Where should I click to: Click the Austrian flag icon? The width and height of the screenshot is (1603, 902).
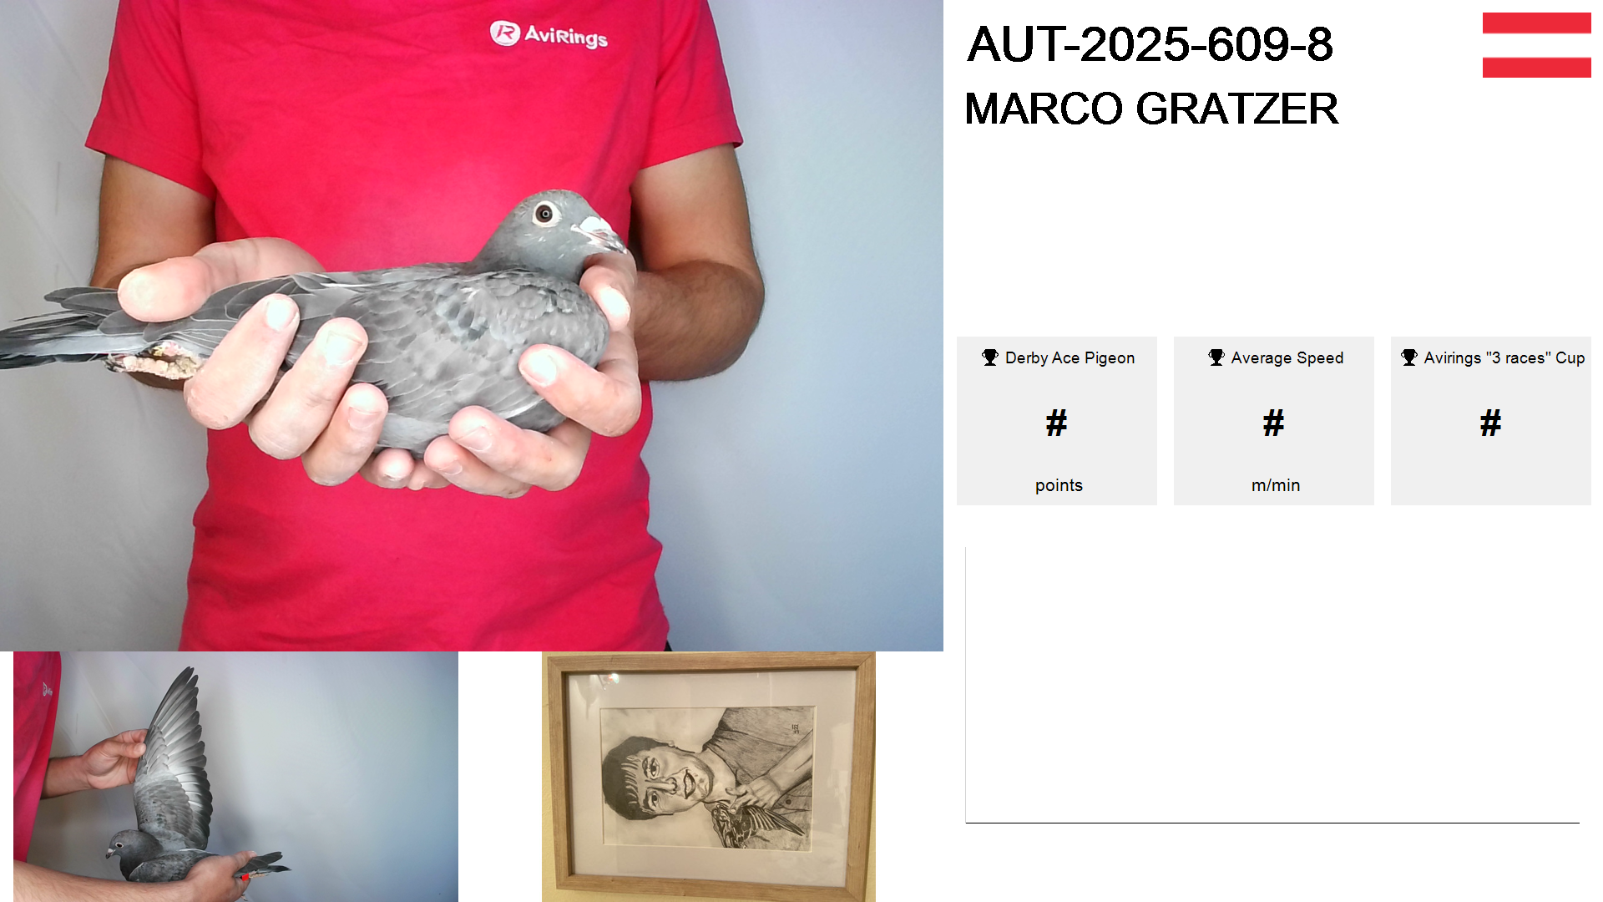(x=1536, y=45)
